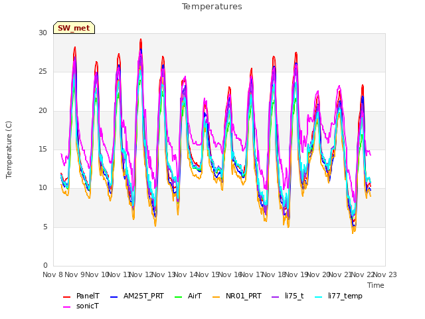
Task: Click the Nov 18 x-axis tick label
Action: [274, 274]
